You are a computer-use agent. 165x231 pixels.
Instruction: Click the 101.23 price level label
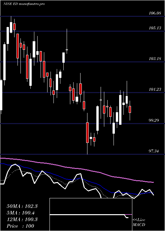155,89
